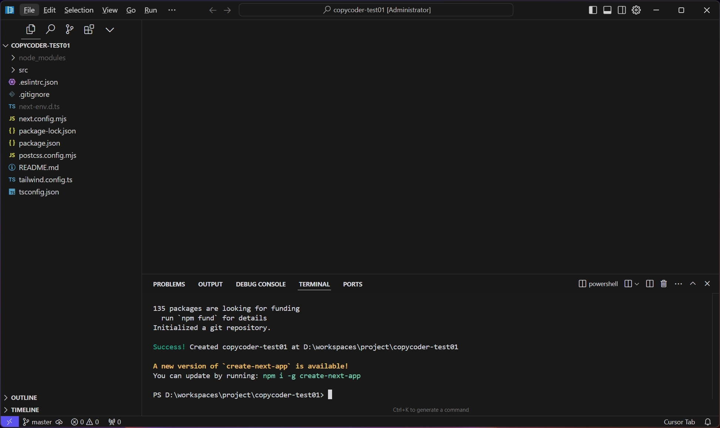Maximize panel size with up chevron

coord(693,283)
